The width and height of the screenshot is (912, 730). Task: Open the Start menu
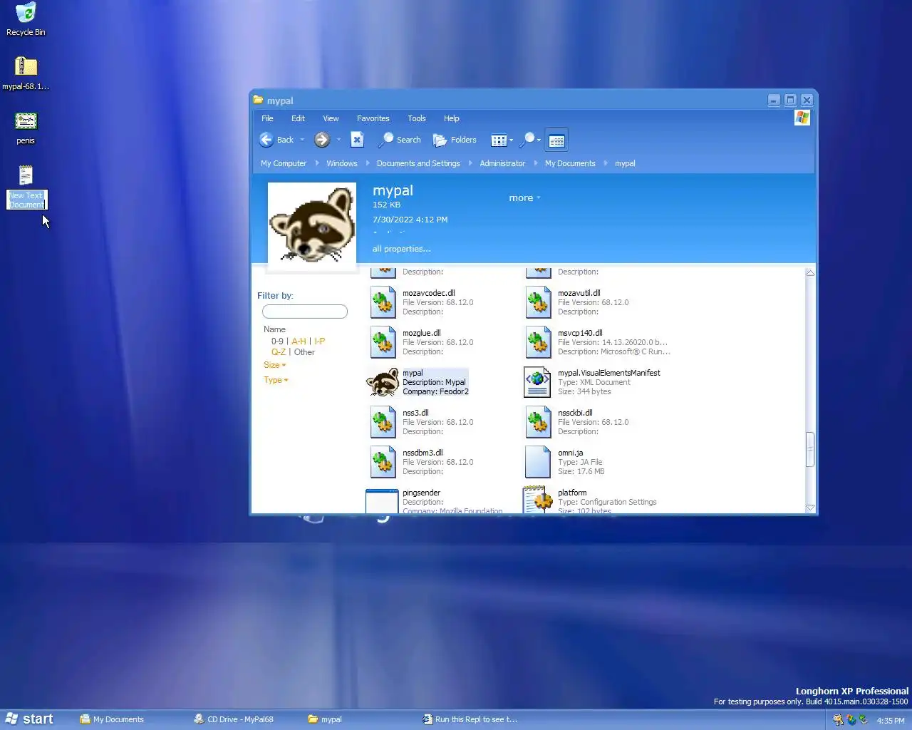pyautogui.click(x=28, y=719)
